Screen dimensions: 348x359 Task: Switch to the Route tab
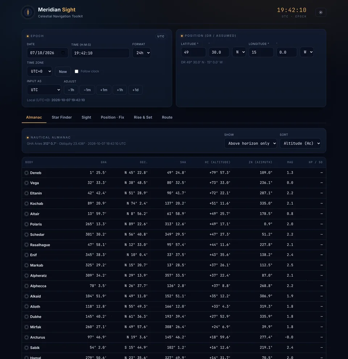[x=167, y=117]
